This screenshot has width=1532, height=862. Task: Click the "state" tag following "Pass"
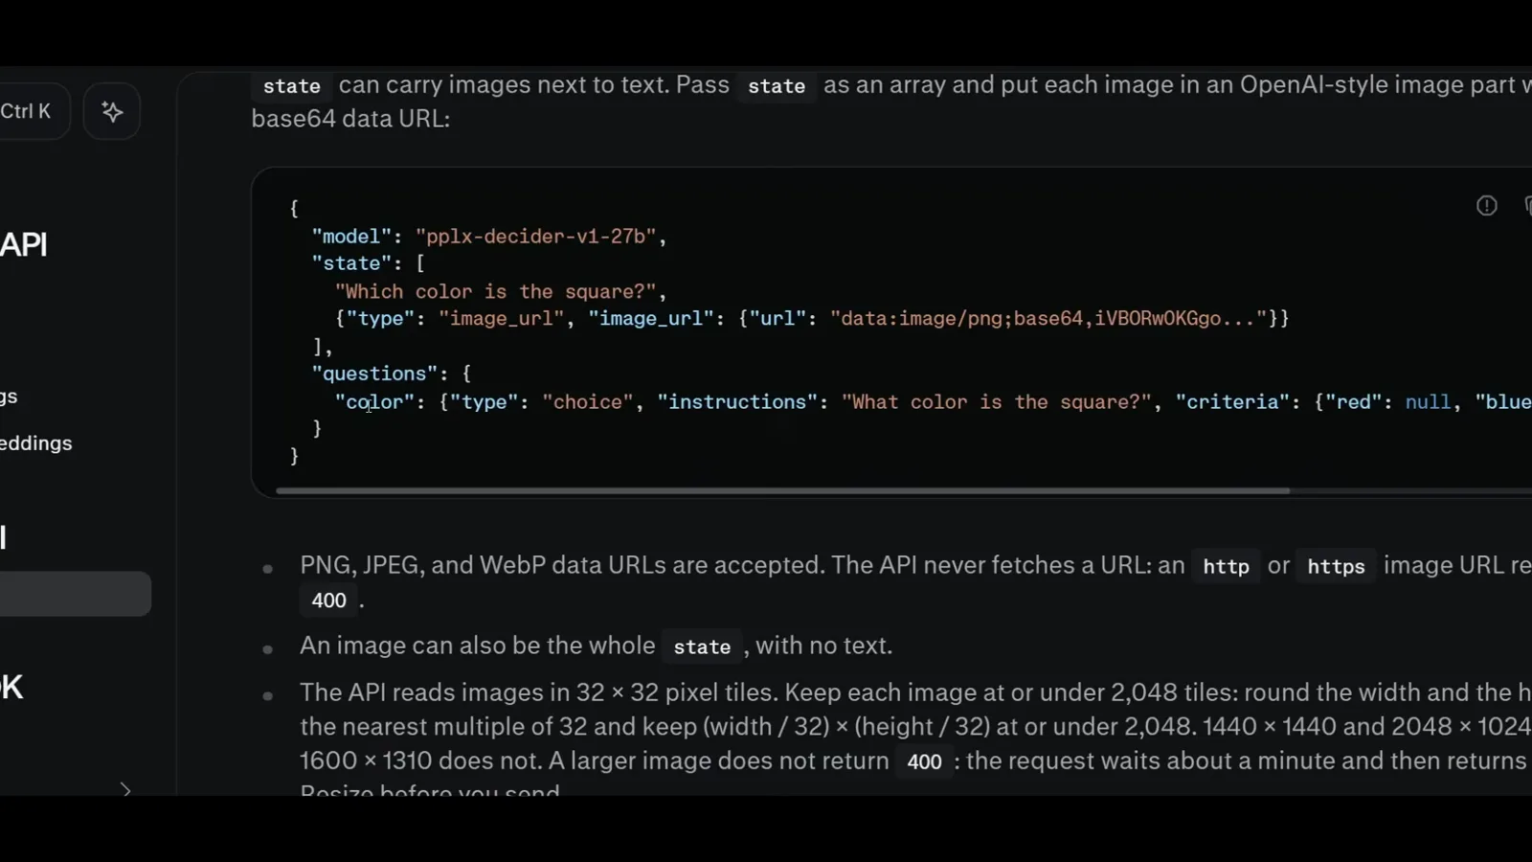777,86
